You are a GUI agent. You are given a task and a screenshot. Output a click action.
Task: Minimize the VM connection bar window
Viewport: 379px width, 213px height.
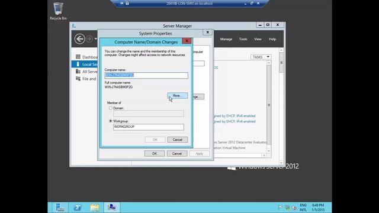coord(245,4)
